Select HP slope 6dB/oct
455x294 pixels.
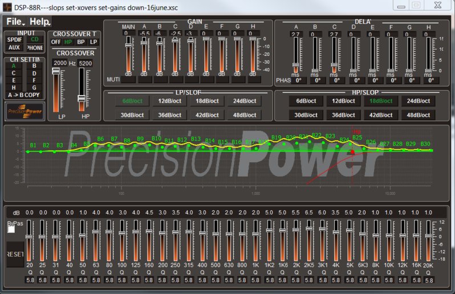tap(306, 101)
